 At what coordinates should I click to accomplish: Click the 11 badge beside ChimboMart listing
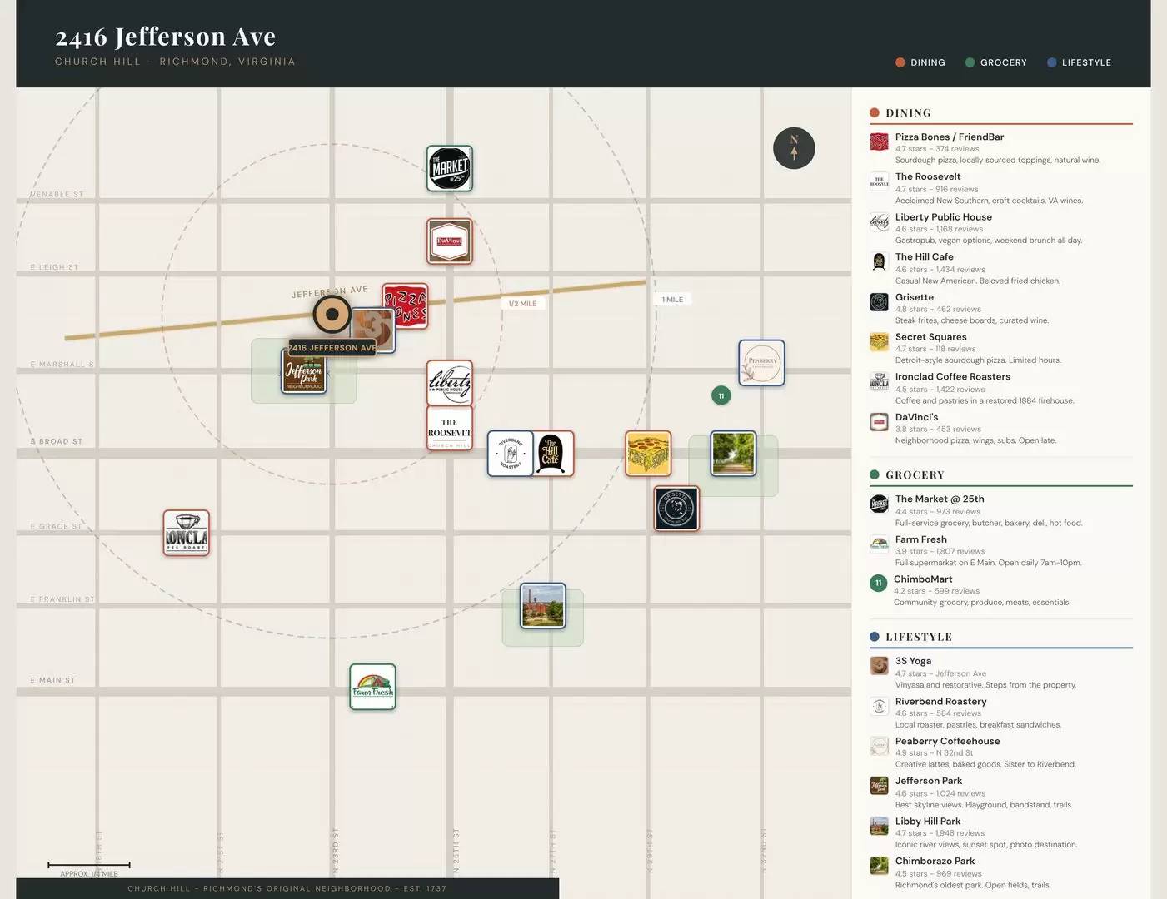(x=878, y=584)
